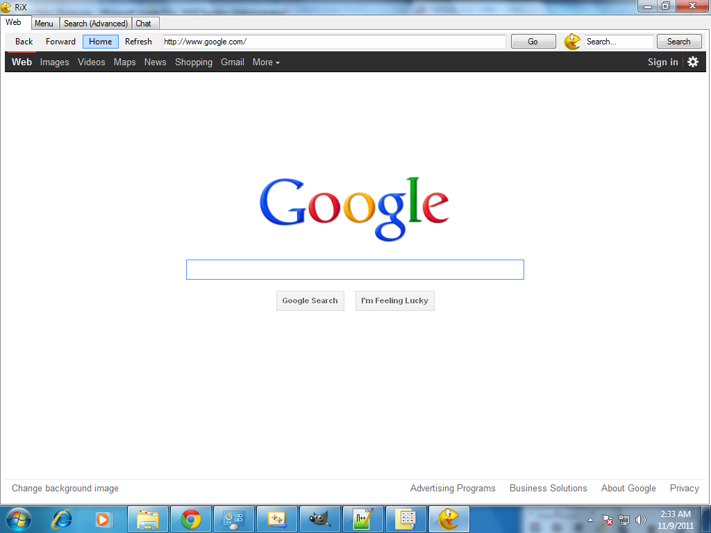Open About Google link
The height and width of the screenshot is (533, 711).
pyautogui.click(x=628, y=488)
